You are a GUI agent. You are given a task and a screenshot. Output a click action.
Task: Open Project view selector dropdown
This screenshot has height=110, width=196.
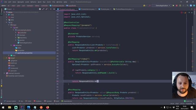pos(9,9)
